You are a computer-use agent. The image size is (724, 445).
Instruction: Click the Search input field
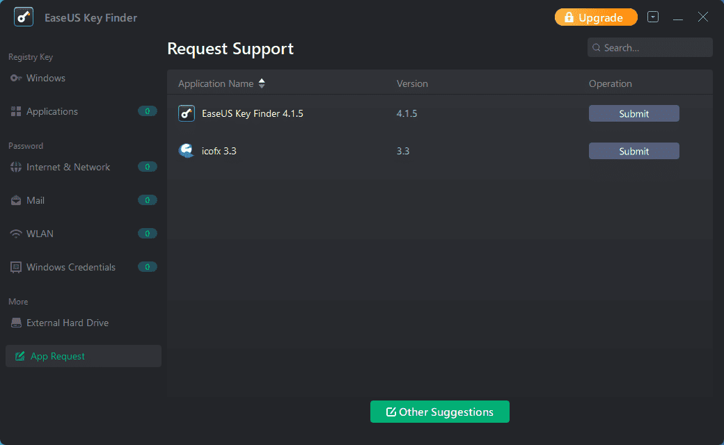coord(650,47)
